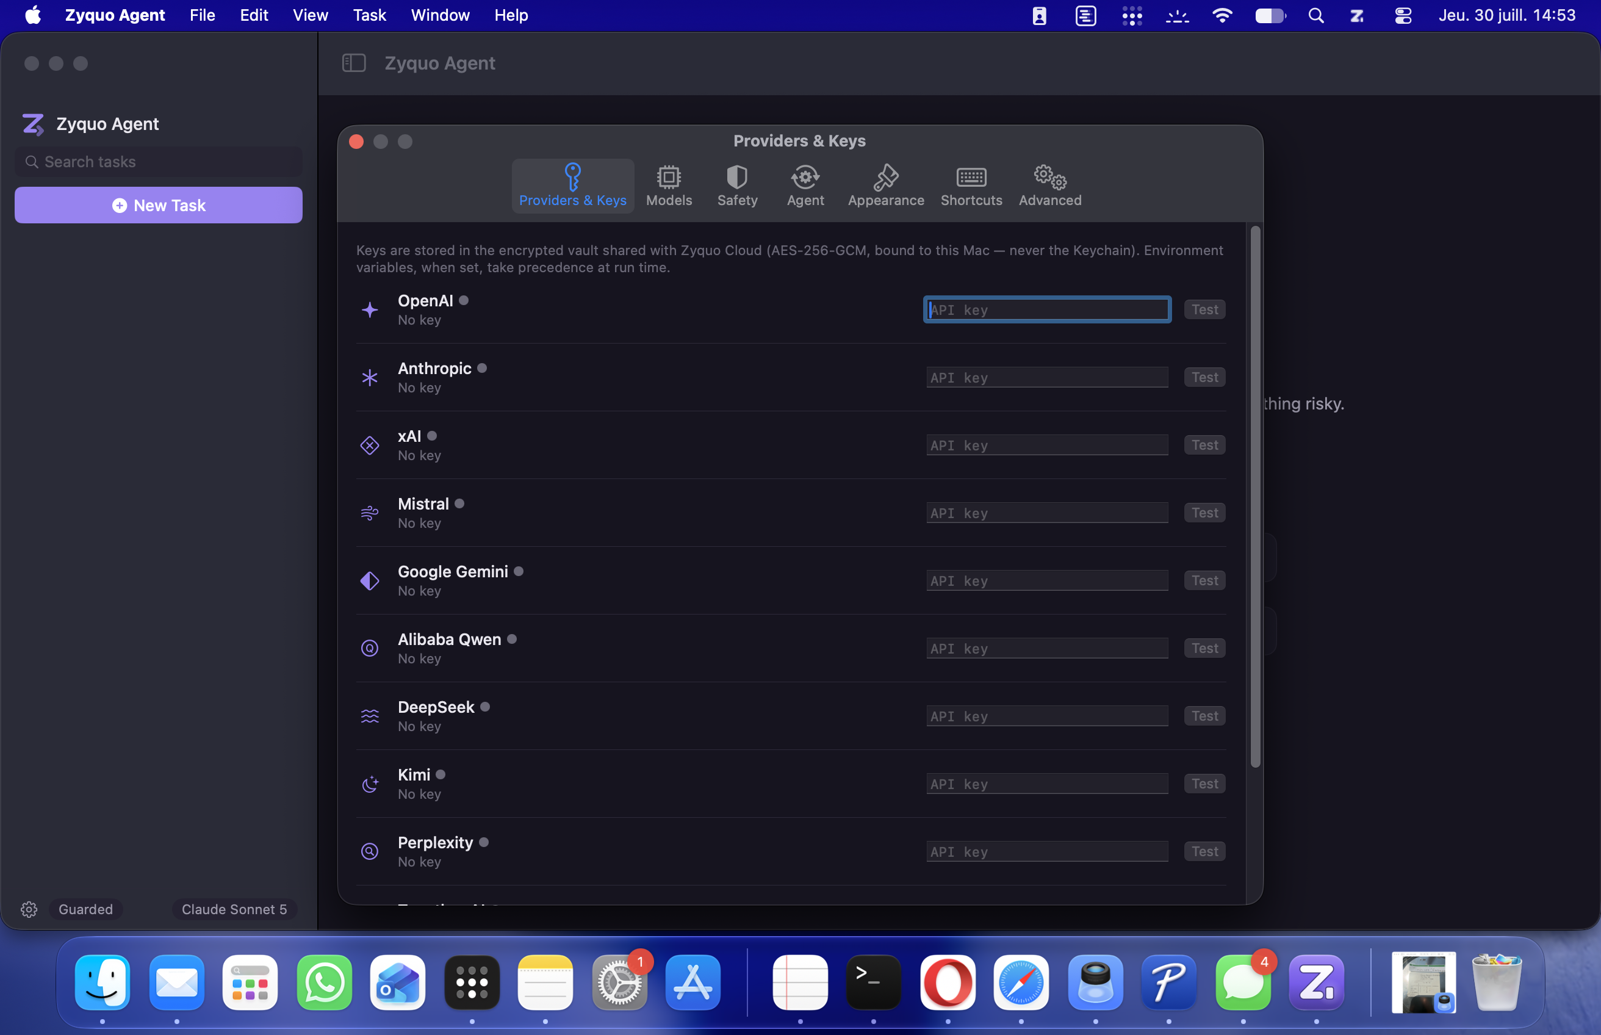
Task: Test the Kimi key
Action: pyautogui.click(x=1204, y=784)
